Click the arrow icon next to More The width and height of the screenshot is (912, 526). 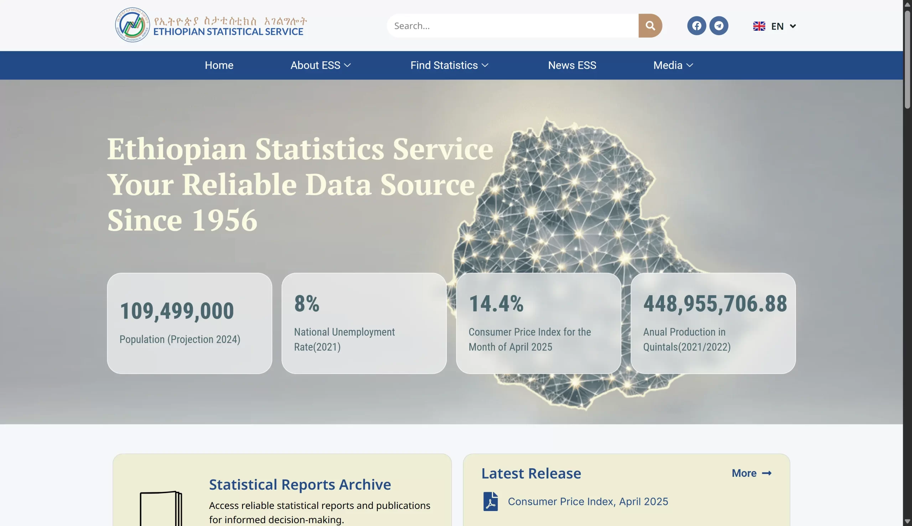coord(767,473)
